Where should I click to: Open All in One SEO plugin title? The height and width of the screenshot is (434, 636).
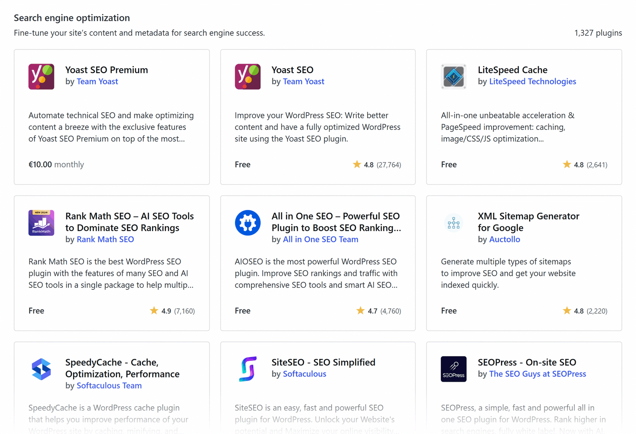tap(336, 222)
